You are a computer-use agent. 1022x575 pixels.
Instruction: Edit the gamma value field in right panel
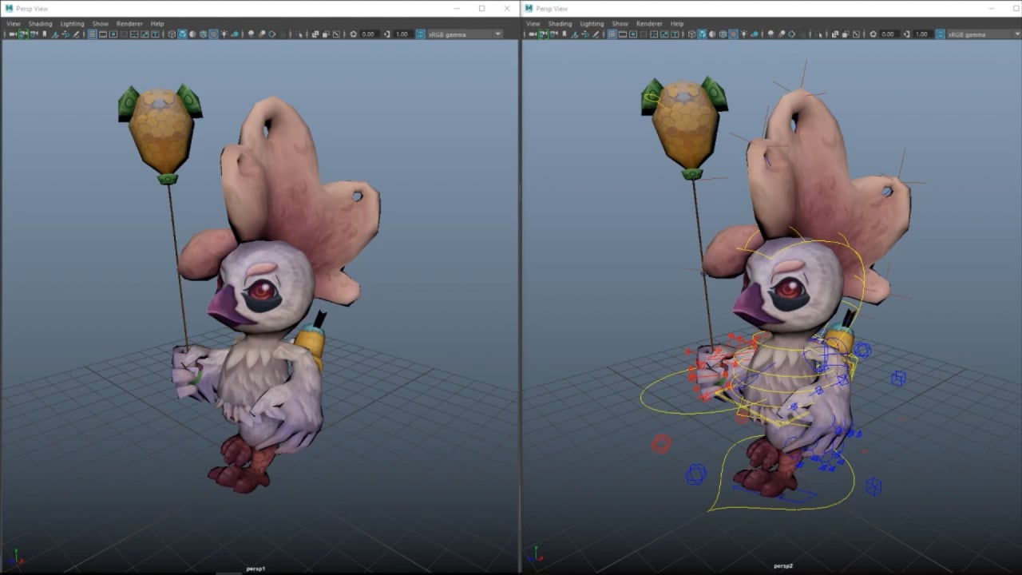[921, 34]
